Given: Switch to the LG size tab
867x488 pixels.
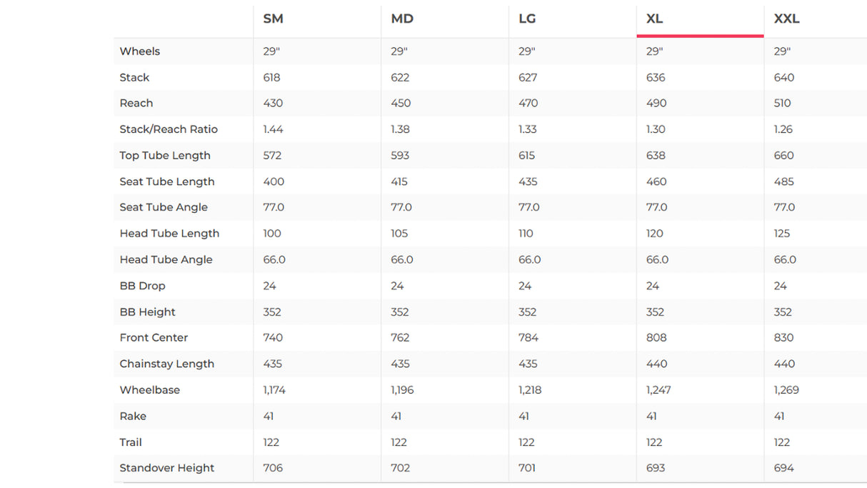Looking at the screenshot, I should coord(527,19).
